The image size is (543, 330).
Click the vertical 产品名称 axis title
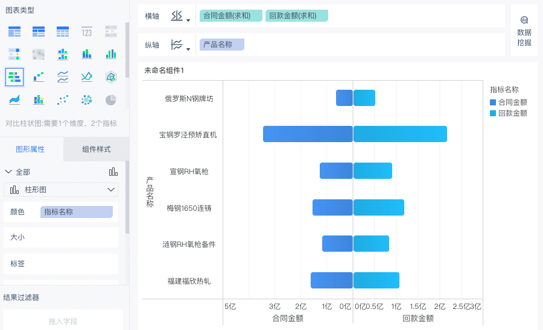150,191
